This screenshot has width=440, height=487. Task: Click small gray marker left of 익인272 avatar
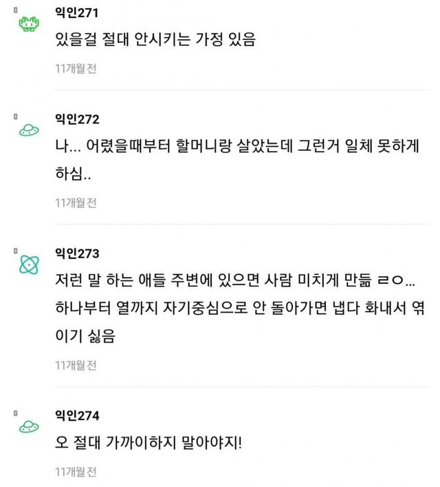pos(14,116)
